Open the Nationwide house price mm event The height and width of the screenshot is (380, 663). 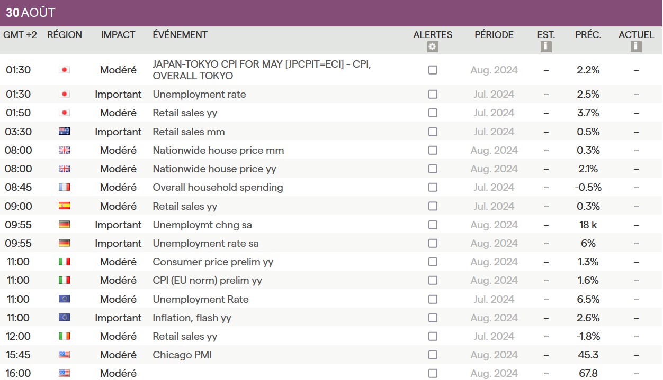pos(218,150)
